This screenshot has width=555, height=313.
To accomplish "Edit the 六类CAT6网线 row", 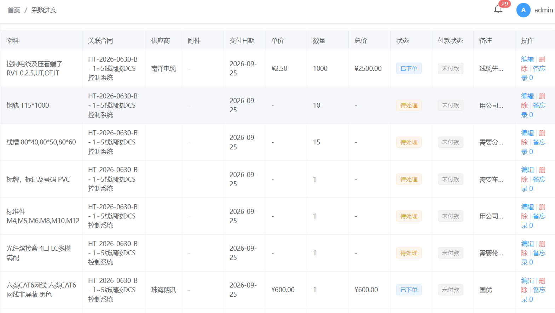I will click(527, 280).
